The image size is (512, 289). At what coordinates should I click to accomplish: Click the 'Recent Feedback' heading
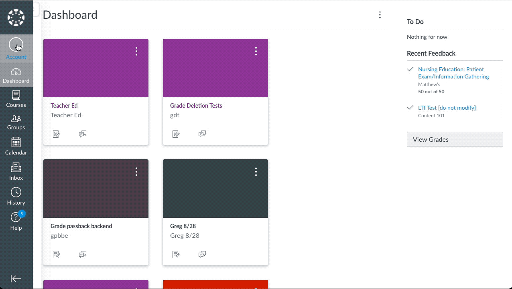(x=431, y=53)
